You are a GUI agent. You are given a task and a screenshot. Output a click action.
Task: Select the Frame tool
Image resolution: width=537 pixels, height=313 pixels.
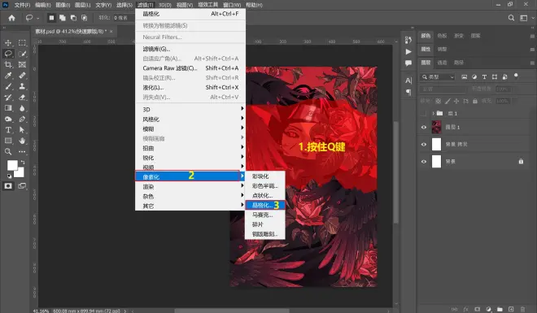(22, 65)
